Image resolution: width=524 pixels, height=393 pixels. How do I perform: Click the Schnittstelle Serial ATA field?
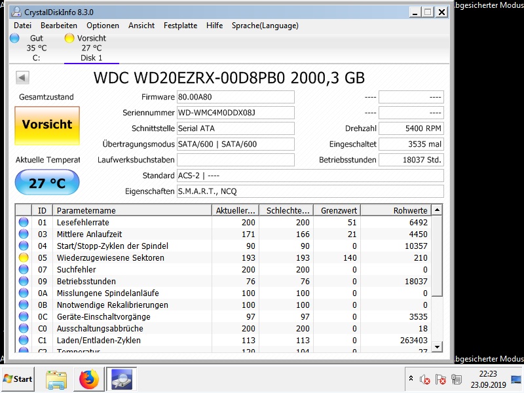(236, 128)
